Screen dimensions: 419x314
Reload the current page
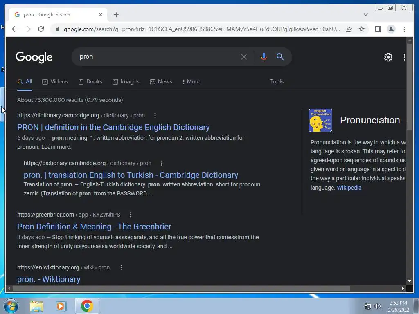click(x=41, y=29)
